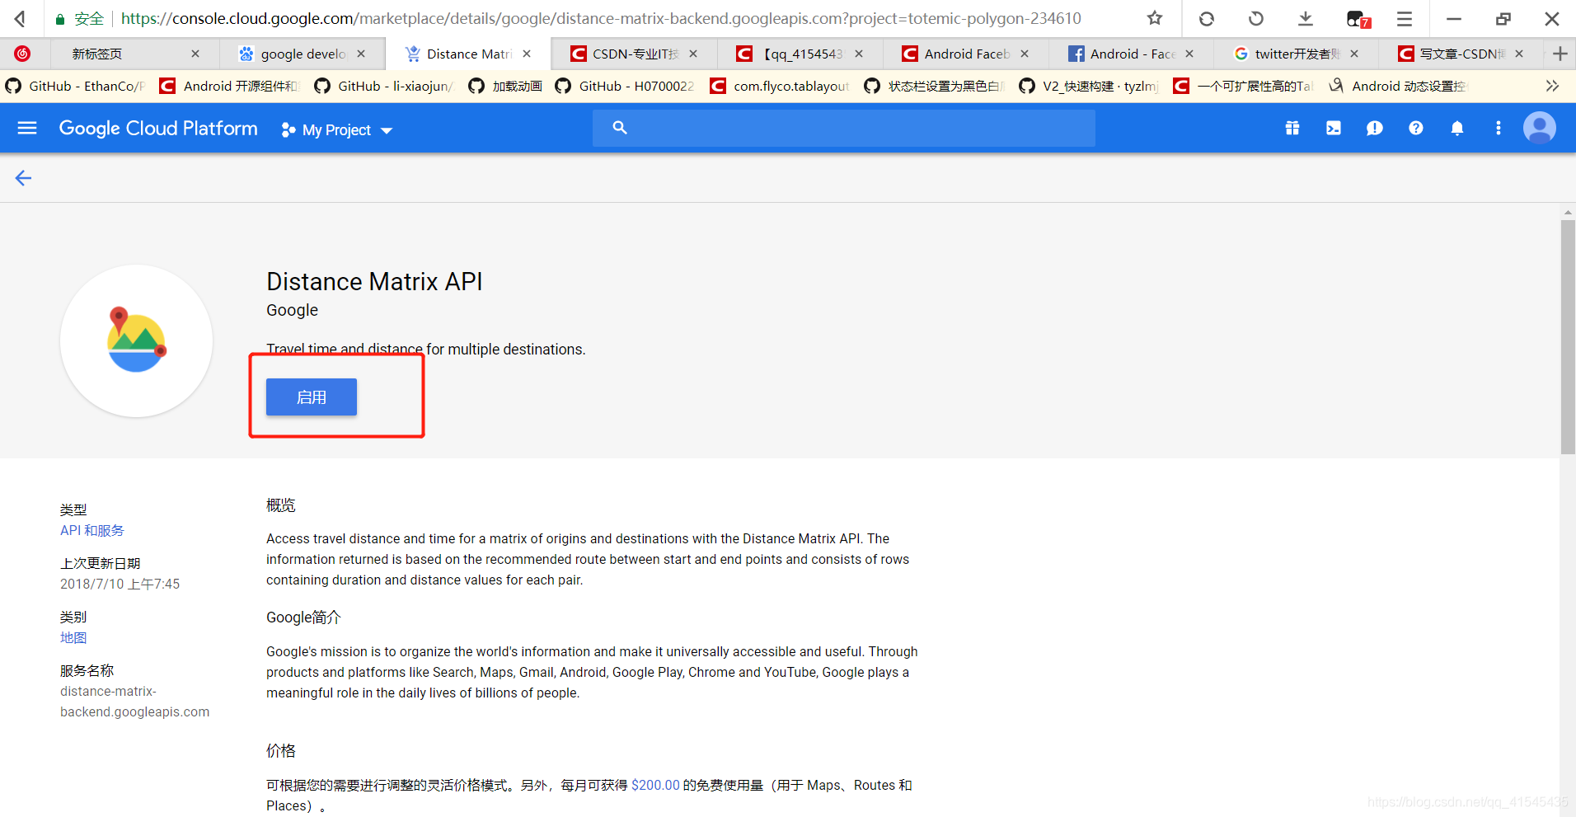This screenshot has width=1576, height=817.
Task: Open the send feedback icon
Action: pyautogui.click(x=1375, y=128)
